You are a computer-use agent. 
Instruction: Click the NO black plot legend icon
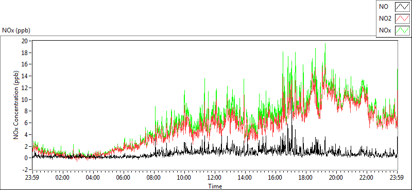click(x=402, y=7)
